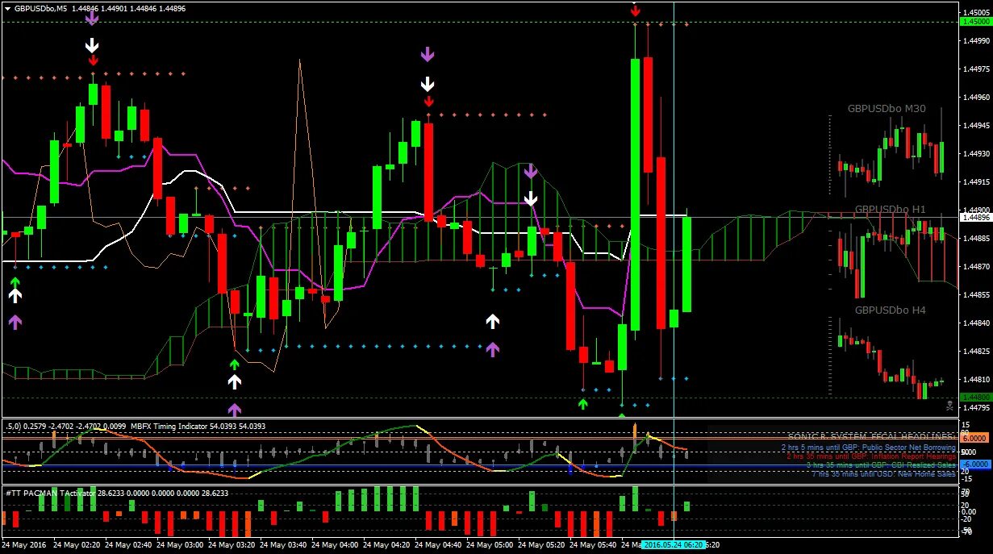Click the CBI Realized Sales headline
Image resolution: width=993 pixels, height=554 pixels.
[x=881, y=464]
